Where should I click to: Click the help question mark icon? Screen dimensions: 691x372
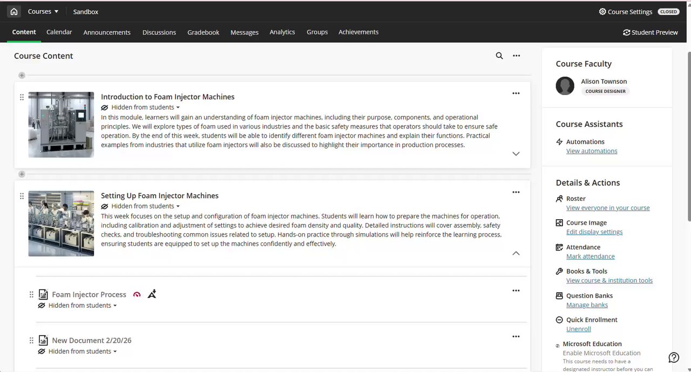pos(674,357)
